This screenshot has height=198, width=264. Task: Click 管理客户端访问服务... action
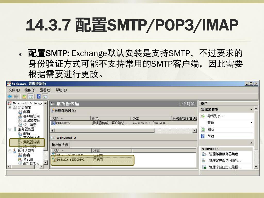click(225, 161)
